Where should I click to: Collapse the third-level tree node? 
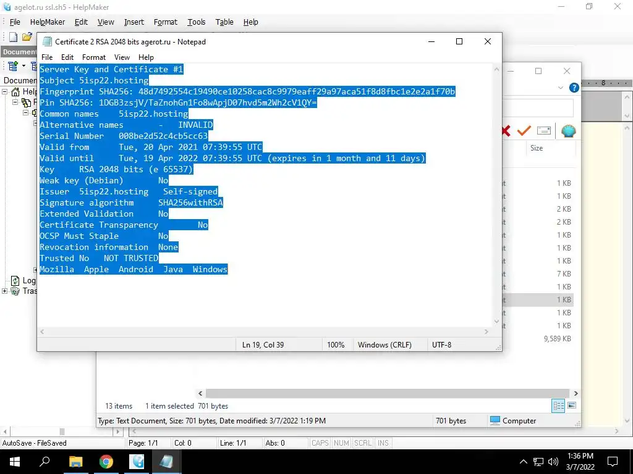(25, 113)
